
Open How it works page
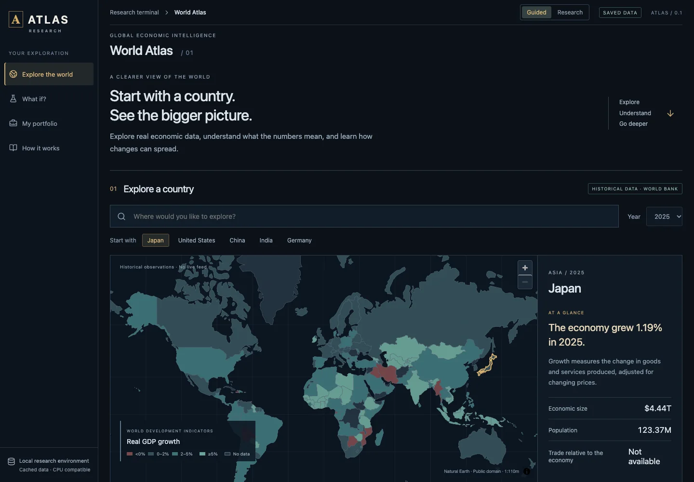click(49, 148)
